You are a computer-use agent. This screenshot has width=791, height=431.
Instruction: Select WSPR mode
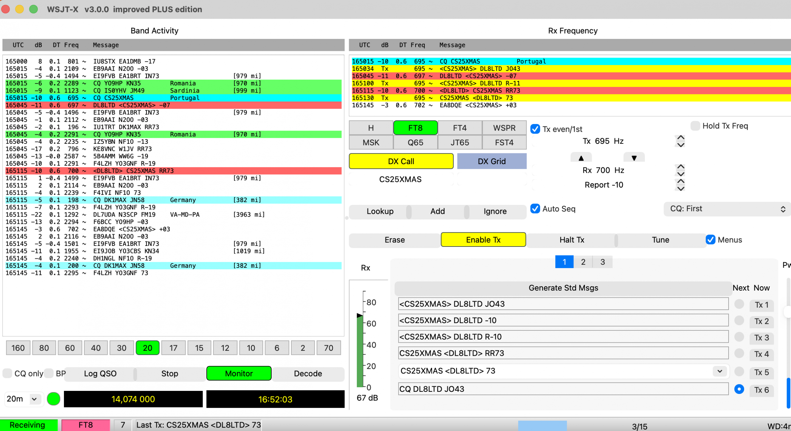coord(504,127)
